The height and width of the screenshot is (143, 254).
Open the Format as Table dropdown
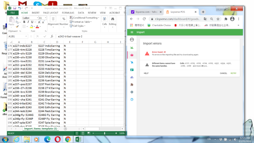point(81,22)
